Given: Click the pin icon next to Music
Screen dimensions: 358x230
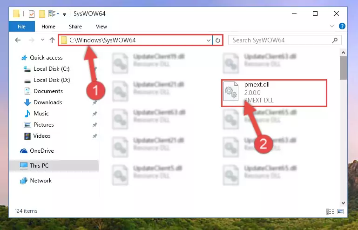Looking at the screenshot, I should pyautogui.click(x=95, y=114).
